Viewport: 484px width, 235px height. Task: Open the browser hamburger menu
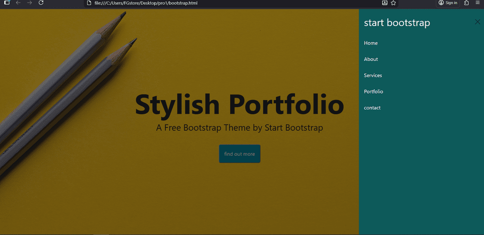coord(477,2)
